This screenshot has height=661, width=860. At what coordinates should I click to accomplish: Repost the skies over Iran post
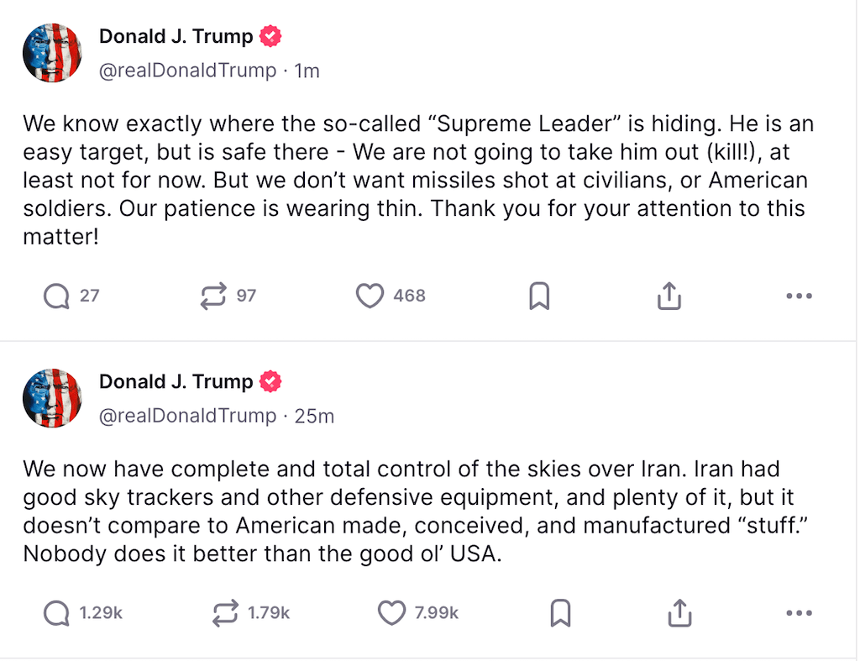point(224,613)
